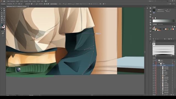Choose the white swatch in the Color panel
The image size is (176, 99).
point(155,18)
